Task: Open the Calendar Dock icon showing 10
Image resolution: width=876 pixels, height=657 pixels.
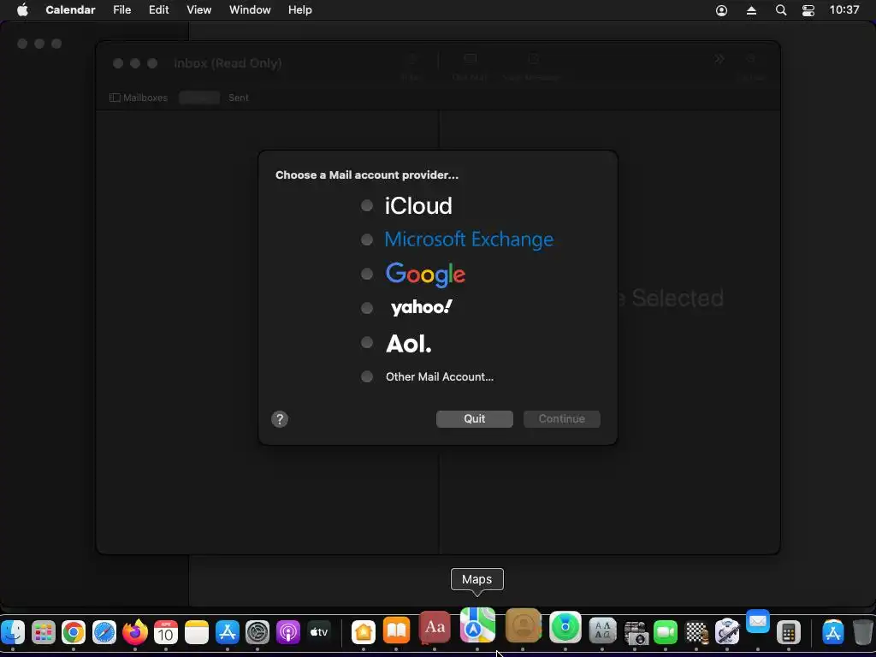Action: pos(165,633)
